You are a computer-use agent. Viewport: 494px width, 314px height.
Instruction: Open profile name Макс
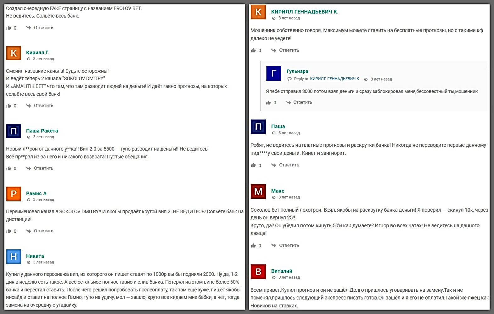(278, 191)
